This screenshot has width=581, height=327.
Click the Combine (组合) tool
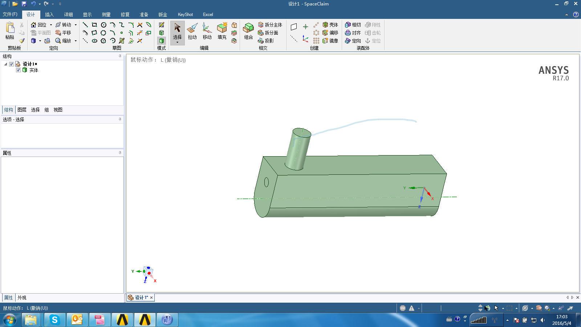pyautogui.click(x=248, y=33)
